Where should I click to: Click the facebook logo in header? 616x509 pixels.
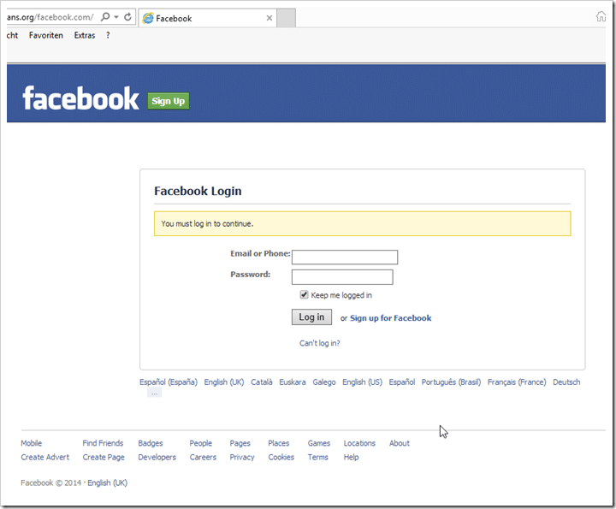pos(81,98)
